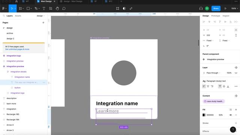This screenshot has height=135, width=240.
Task: Select the Pen tool
Action: point(36,9)
